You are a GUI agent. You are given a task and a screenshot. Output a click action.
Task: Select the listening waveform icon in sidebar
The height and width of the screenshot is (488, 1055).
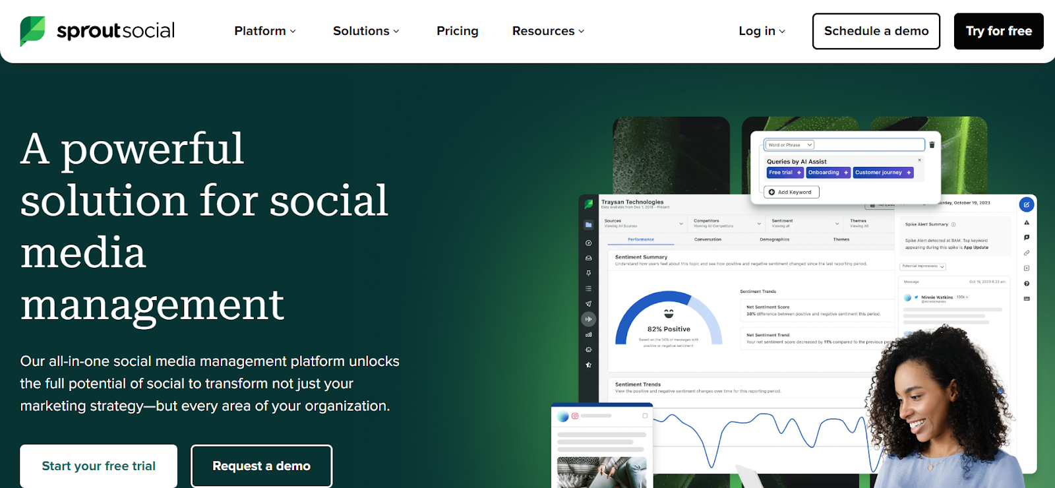coord(588,319)
